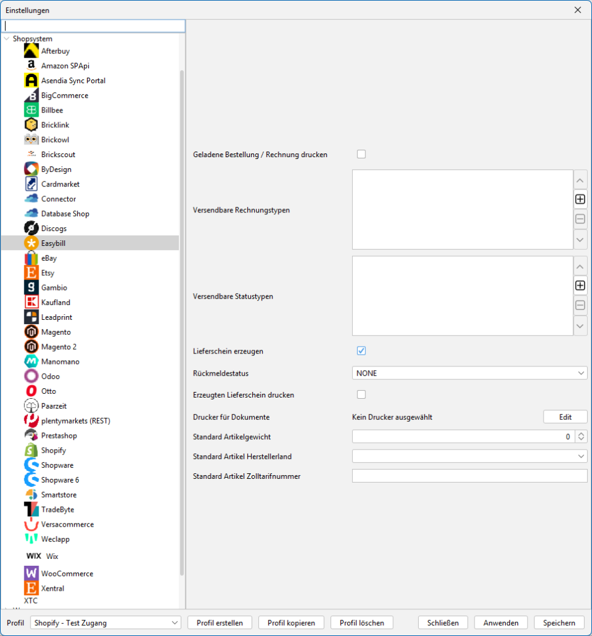592x636 pixels.
Task: Click the Amazon SPApi icon
Action: (31, 66)
